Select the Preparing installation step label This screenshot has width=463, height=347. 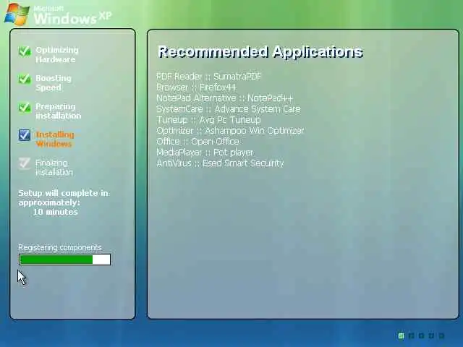point(58,111)
